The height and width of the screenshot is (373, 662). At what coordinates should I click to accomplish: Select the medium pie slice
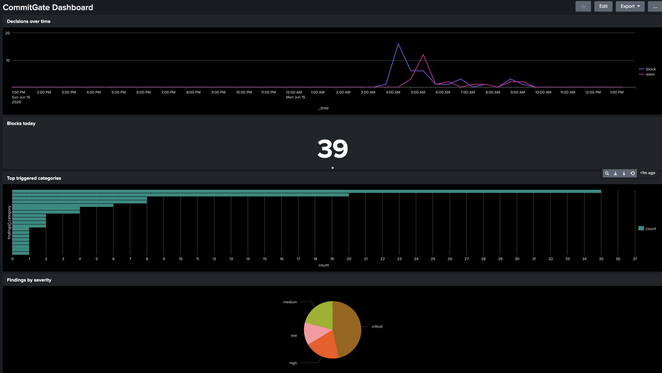pyautogui.click(x=321, y=315)
